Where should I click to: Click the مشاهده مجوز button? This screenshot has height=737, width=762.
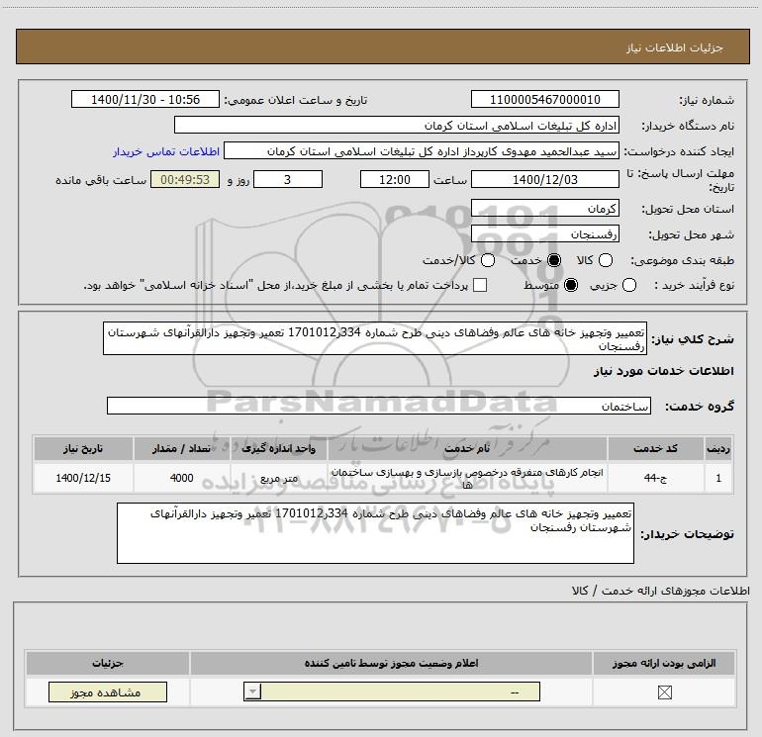[x=108, y=691]
